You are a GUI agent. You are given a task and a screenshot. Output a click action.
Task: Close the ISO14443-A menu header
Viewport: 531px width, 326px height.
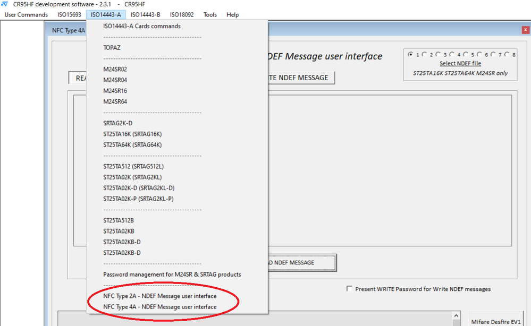coord(106,14)
